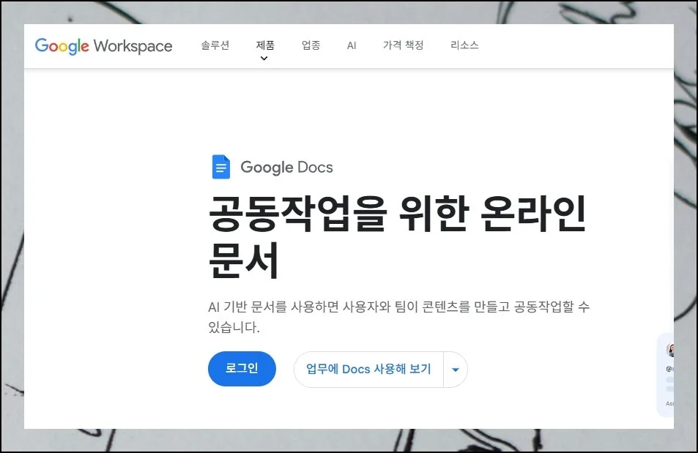Click the '@' mention icon in the floating widget

coord(669,368)
